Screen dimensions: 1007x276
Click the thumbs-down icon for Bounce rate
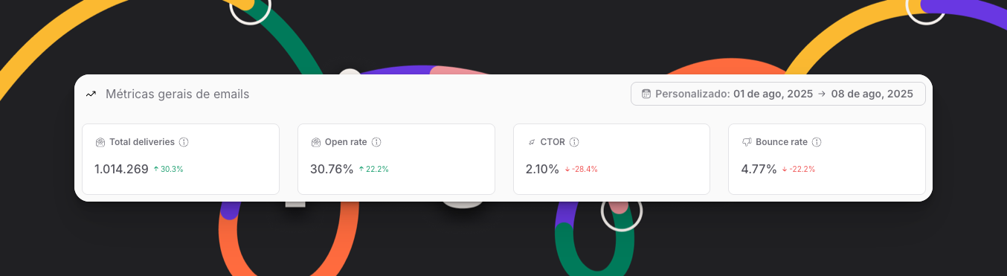pos(747,142)
